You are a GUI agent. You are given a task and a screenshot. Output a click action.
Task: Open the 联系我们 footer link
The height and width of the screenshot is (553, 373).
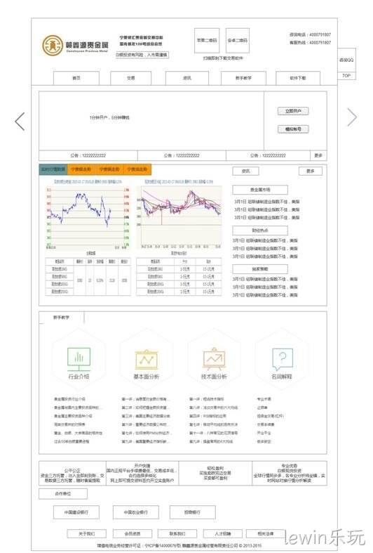177,533
